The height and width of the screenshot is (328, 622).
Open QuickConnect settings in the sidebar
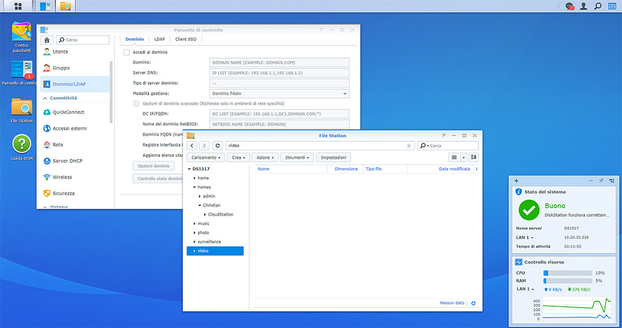click(x=68, y=112)
